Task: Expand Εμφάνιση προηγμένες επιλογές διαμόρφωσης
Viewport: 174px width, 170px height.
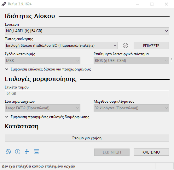Action: tap(47, 117)
